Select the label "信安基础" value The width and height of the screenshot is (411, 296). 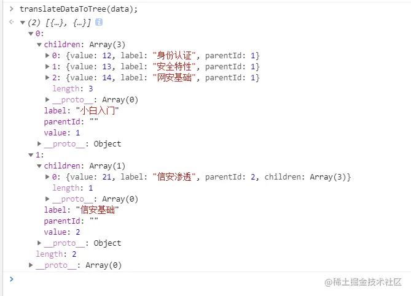pos(97,210)
